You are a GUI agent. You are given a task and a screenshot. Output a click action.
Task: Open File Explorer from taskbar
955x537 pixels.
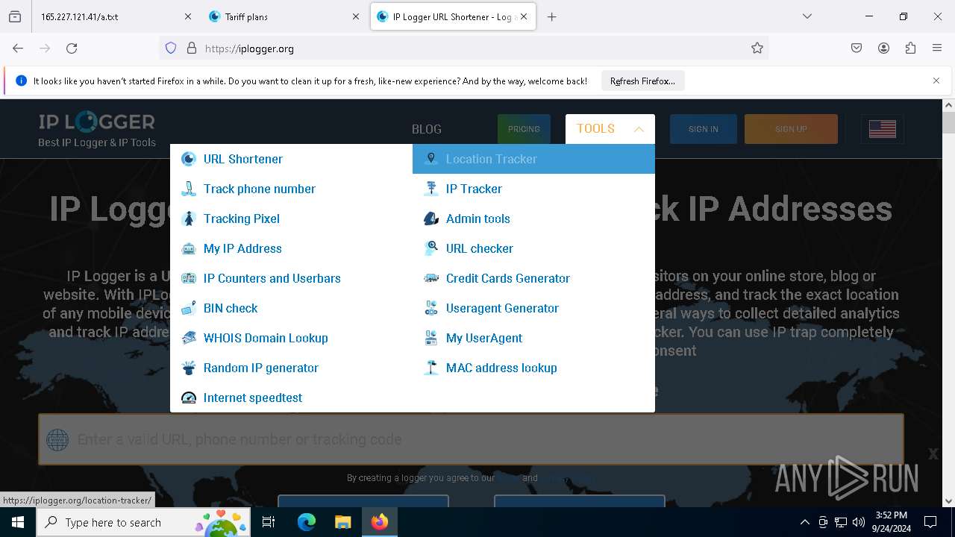[x=342, y=522]
